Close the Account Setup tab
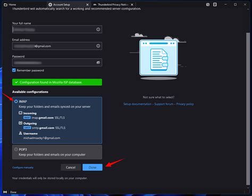 [87, 5]
